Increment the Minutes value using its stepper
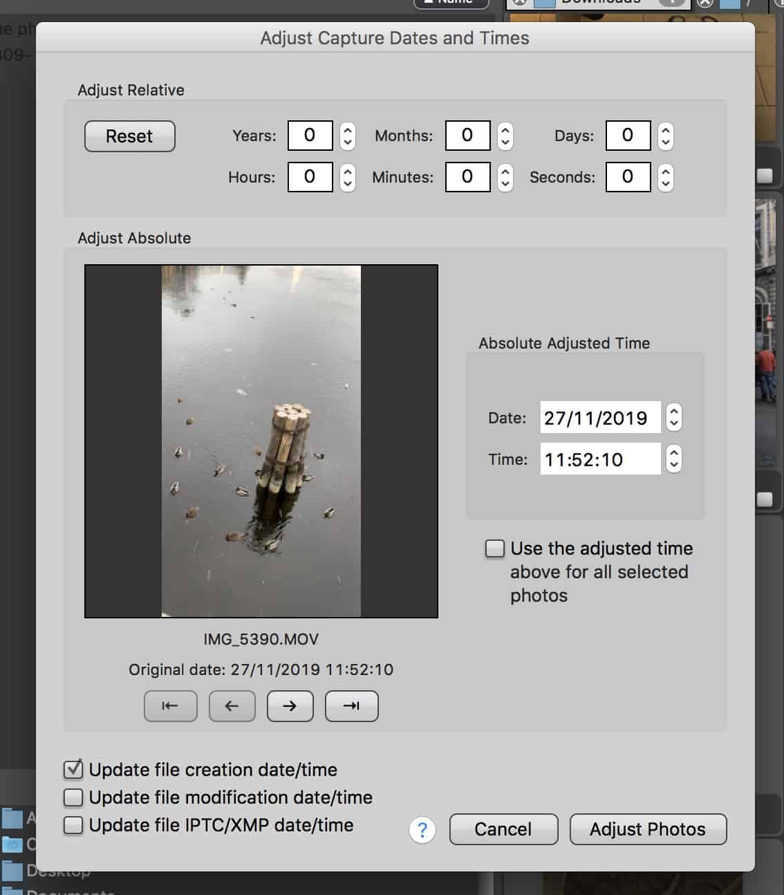784x895 pixels. 504,173
